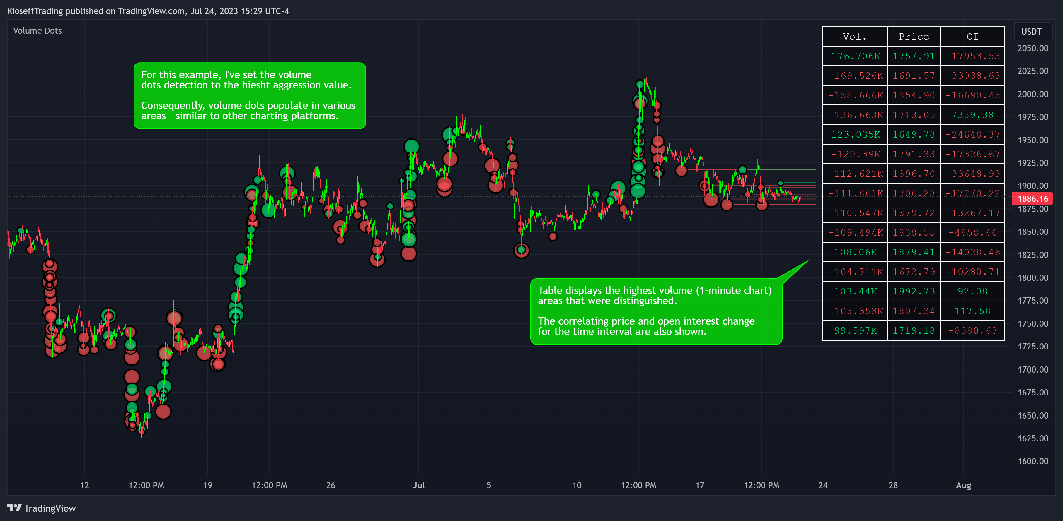Click volume cell -120.39K
1063x521 pixels.
click(x=855, y=154)
